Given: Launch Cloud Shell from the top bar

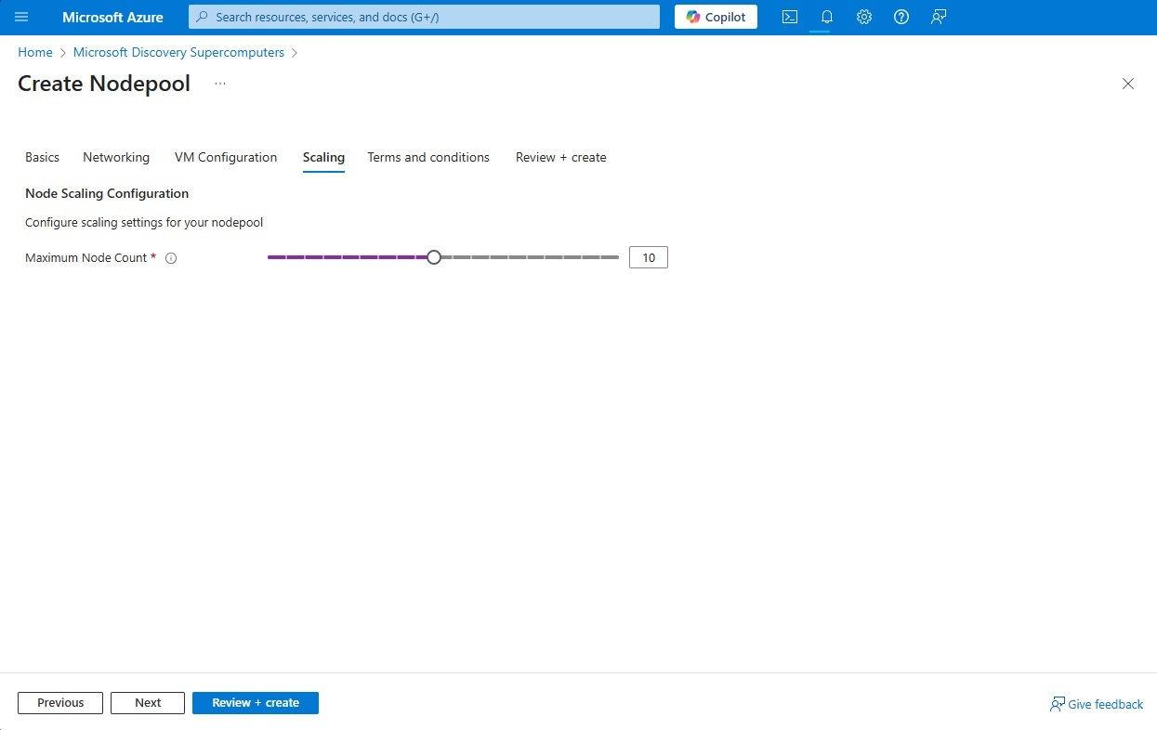Looking at the screenshot, I should click(x=790, y=17).
